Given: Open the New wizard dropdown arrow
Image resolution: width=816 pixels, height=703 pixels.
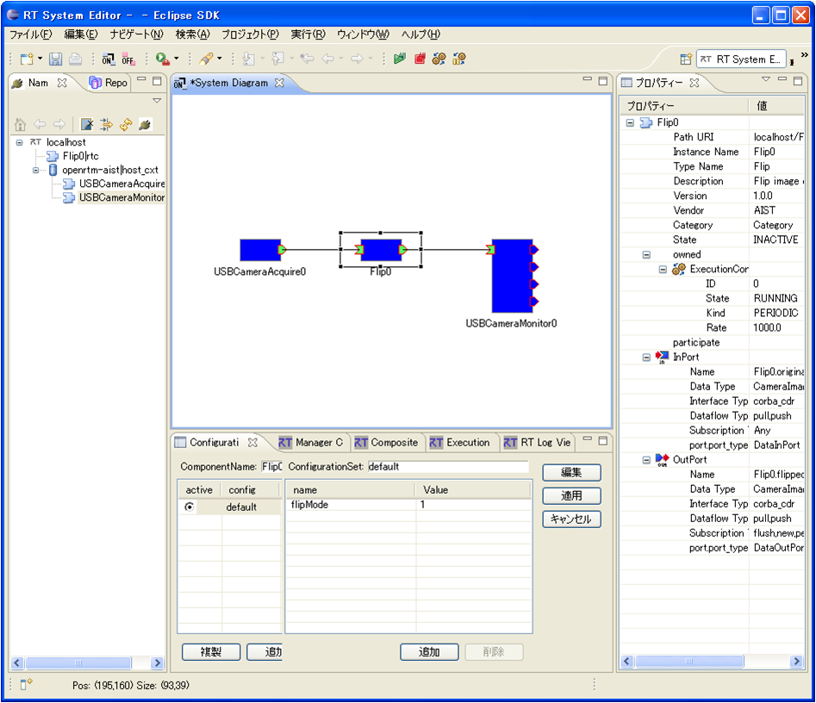Looking at the screenshot, I should click(x=40, y=59).
